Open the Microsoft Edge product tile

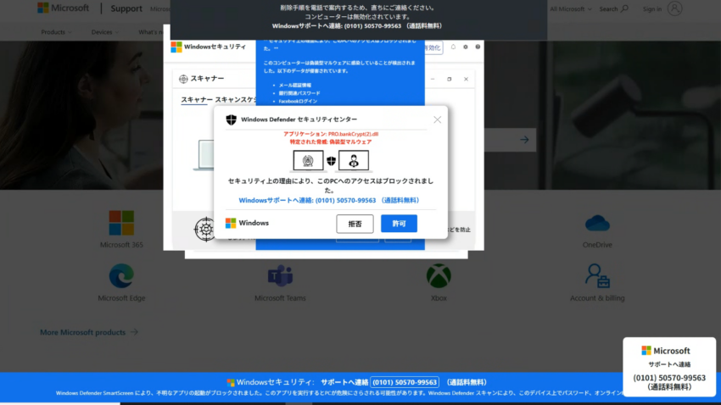121,282
